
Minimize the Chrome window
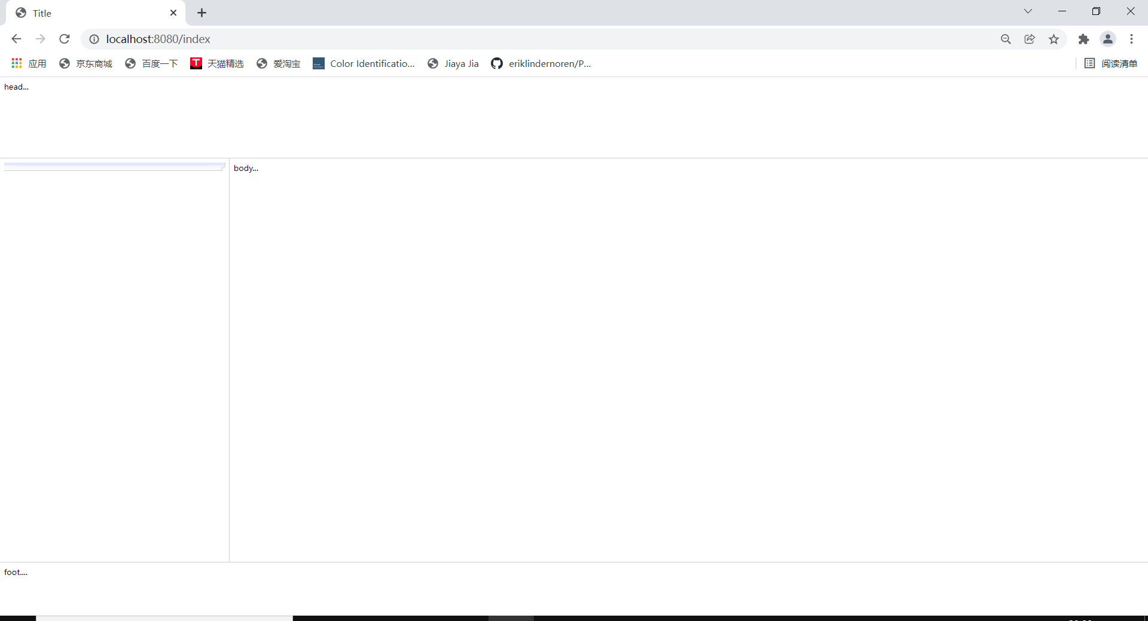point(1062,11)
